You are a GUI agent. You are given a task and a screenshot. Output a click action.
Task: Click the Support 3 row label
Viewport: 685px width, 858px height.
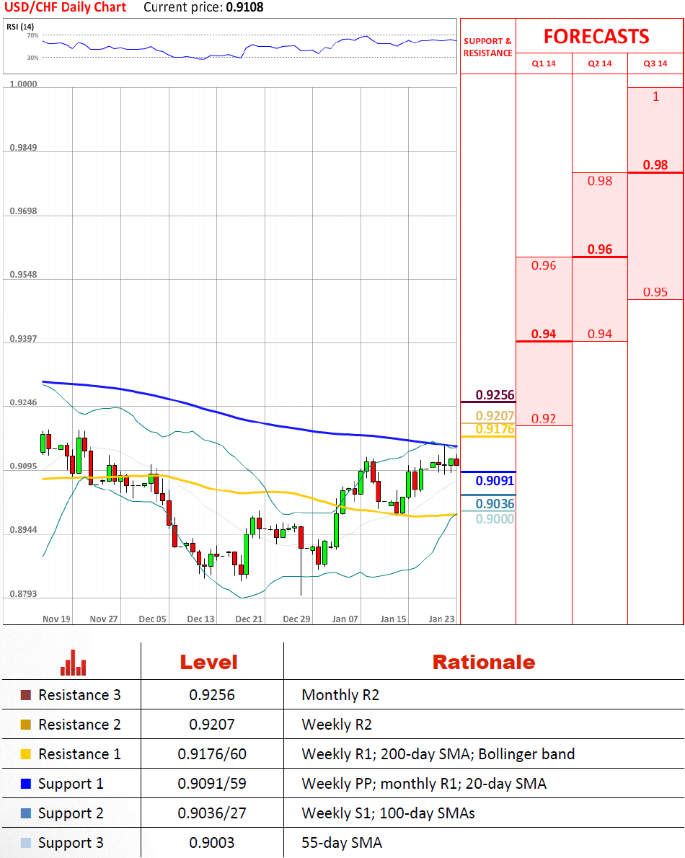(71, 844)
